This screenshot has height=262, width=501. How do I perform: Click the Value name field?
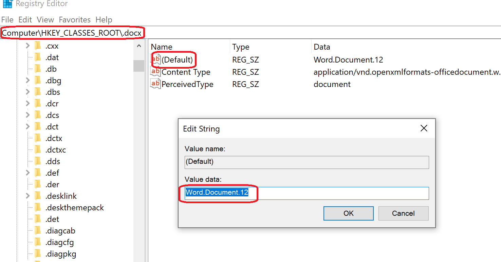click(307, 162)
